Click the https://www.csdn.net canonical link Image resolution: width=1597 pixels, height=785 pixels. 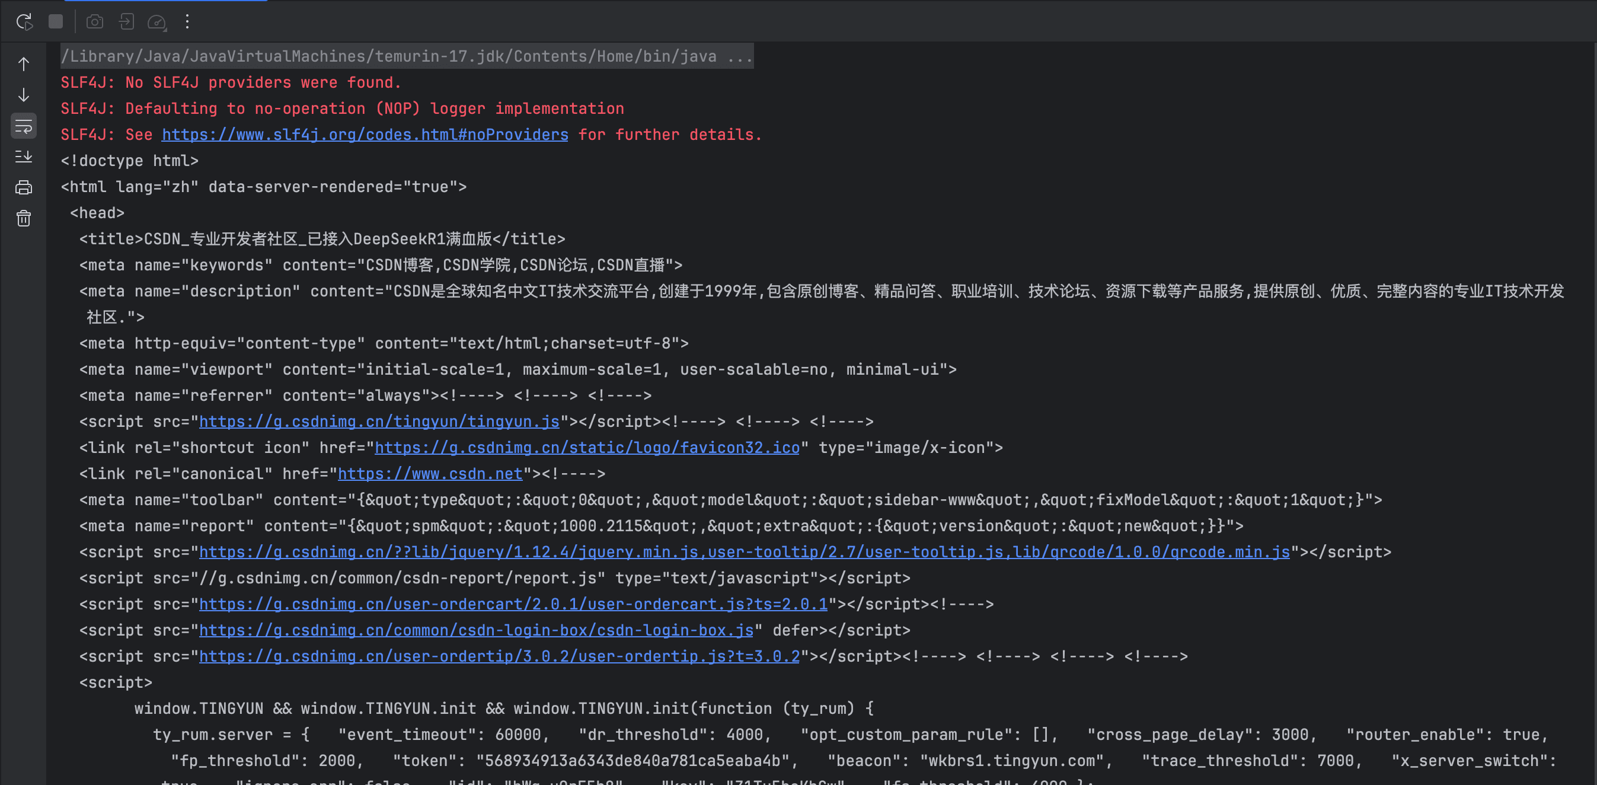(x=430, y=474)
